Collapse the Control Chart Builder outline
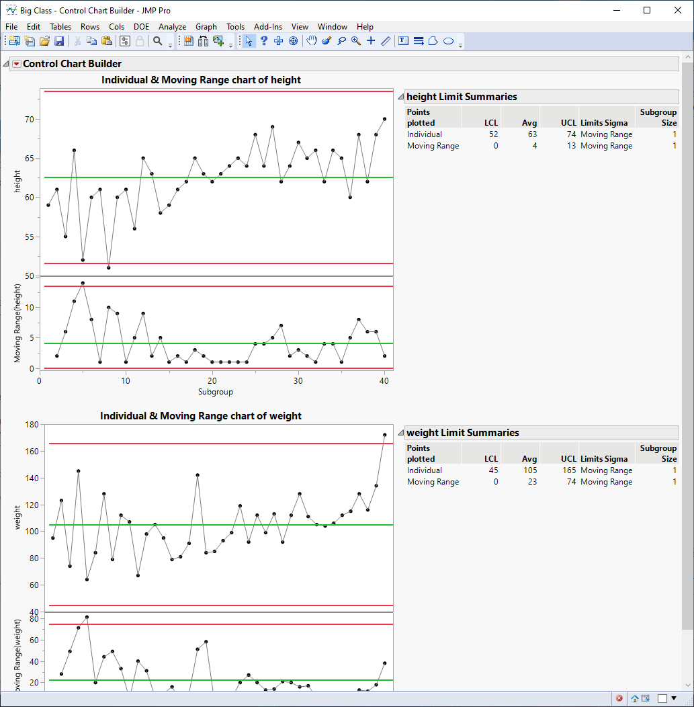The height and width of the screenshot is (707, 694). click(6, 64)
